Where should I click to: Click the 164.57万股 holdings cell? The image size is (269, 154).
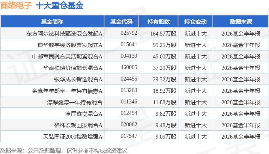[163, 34]
